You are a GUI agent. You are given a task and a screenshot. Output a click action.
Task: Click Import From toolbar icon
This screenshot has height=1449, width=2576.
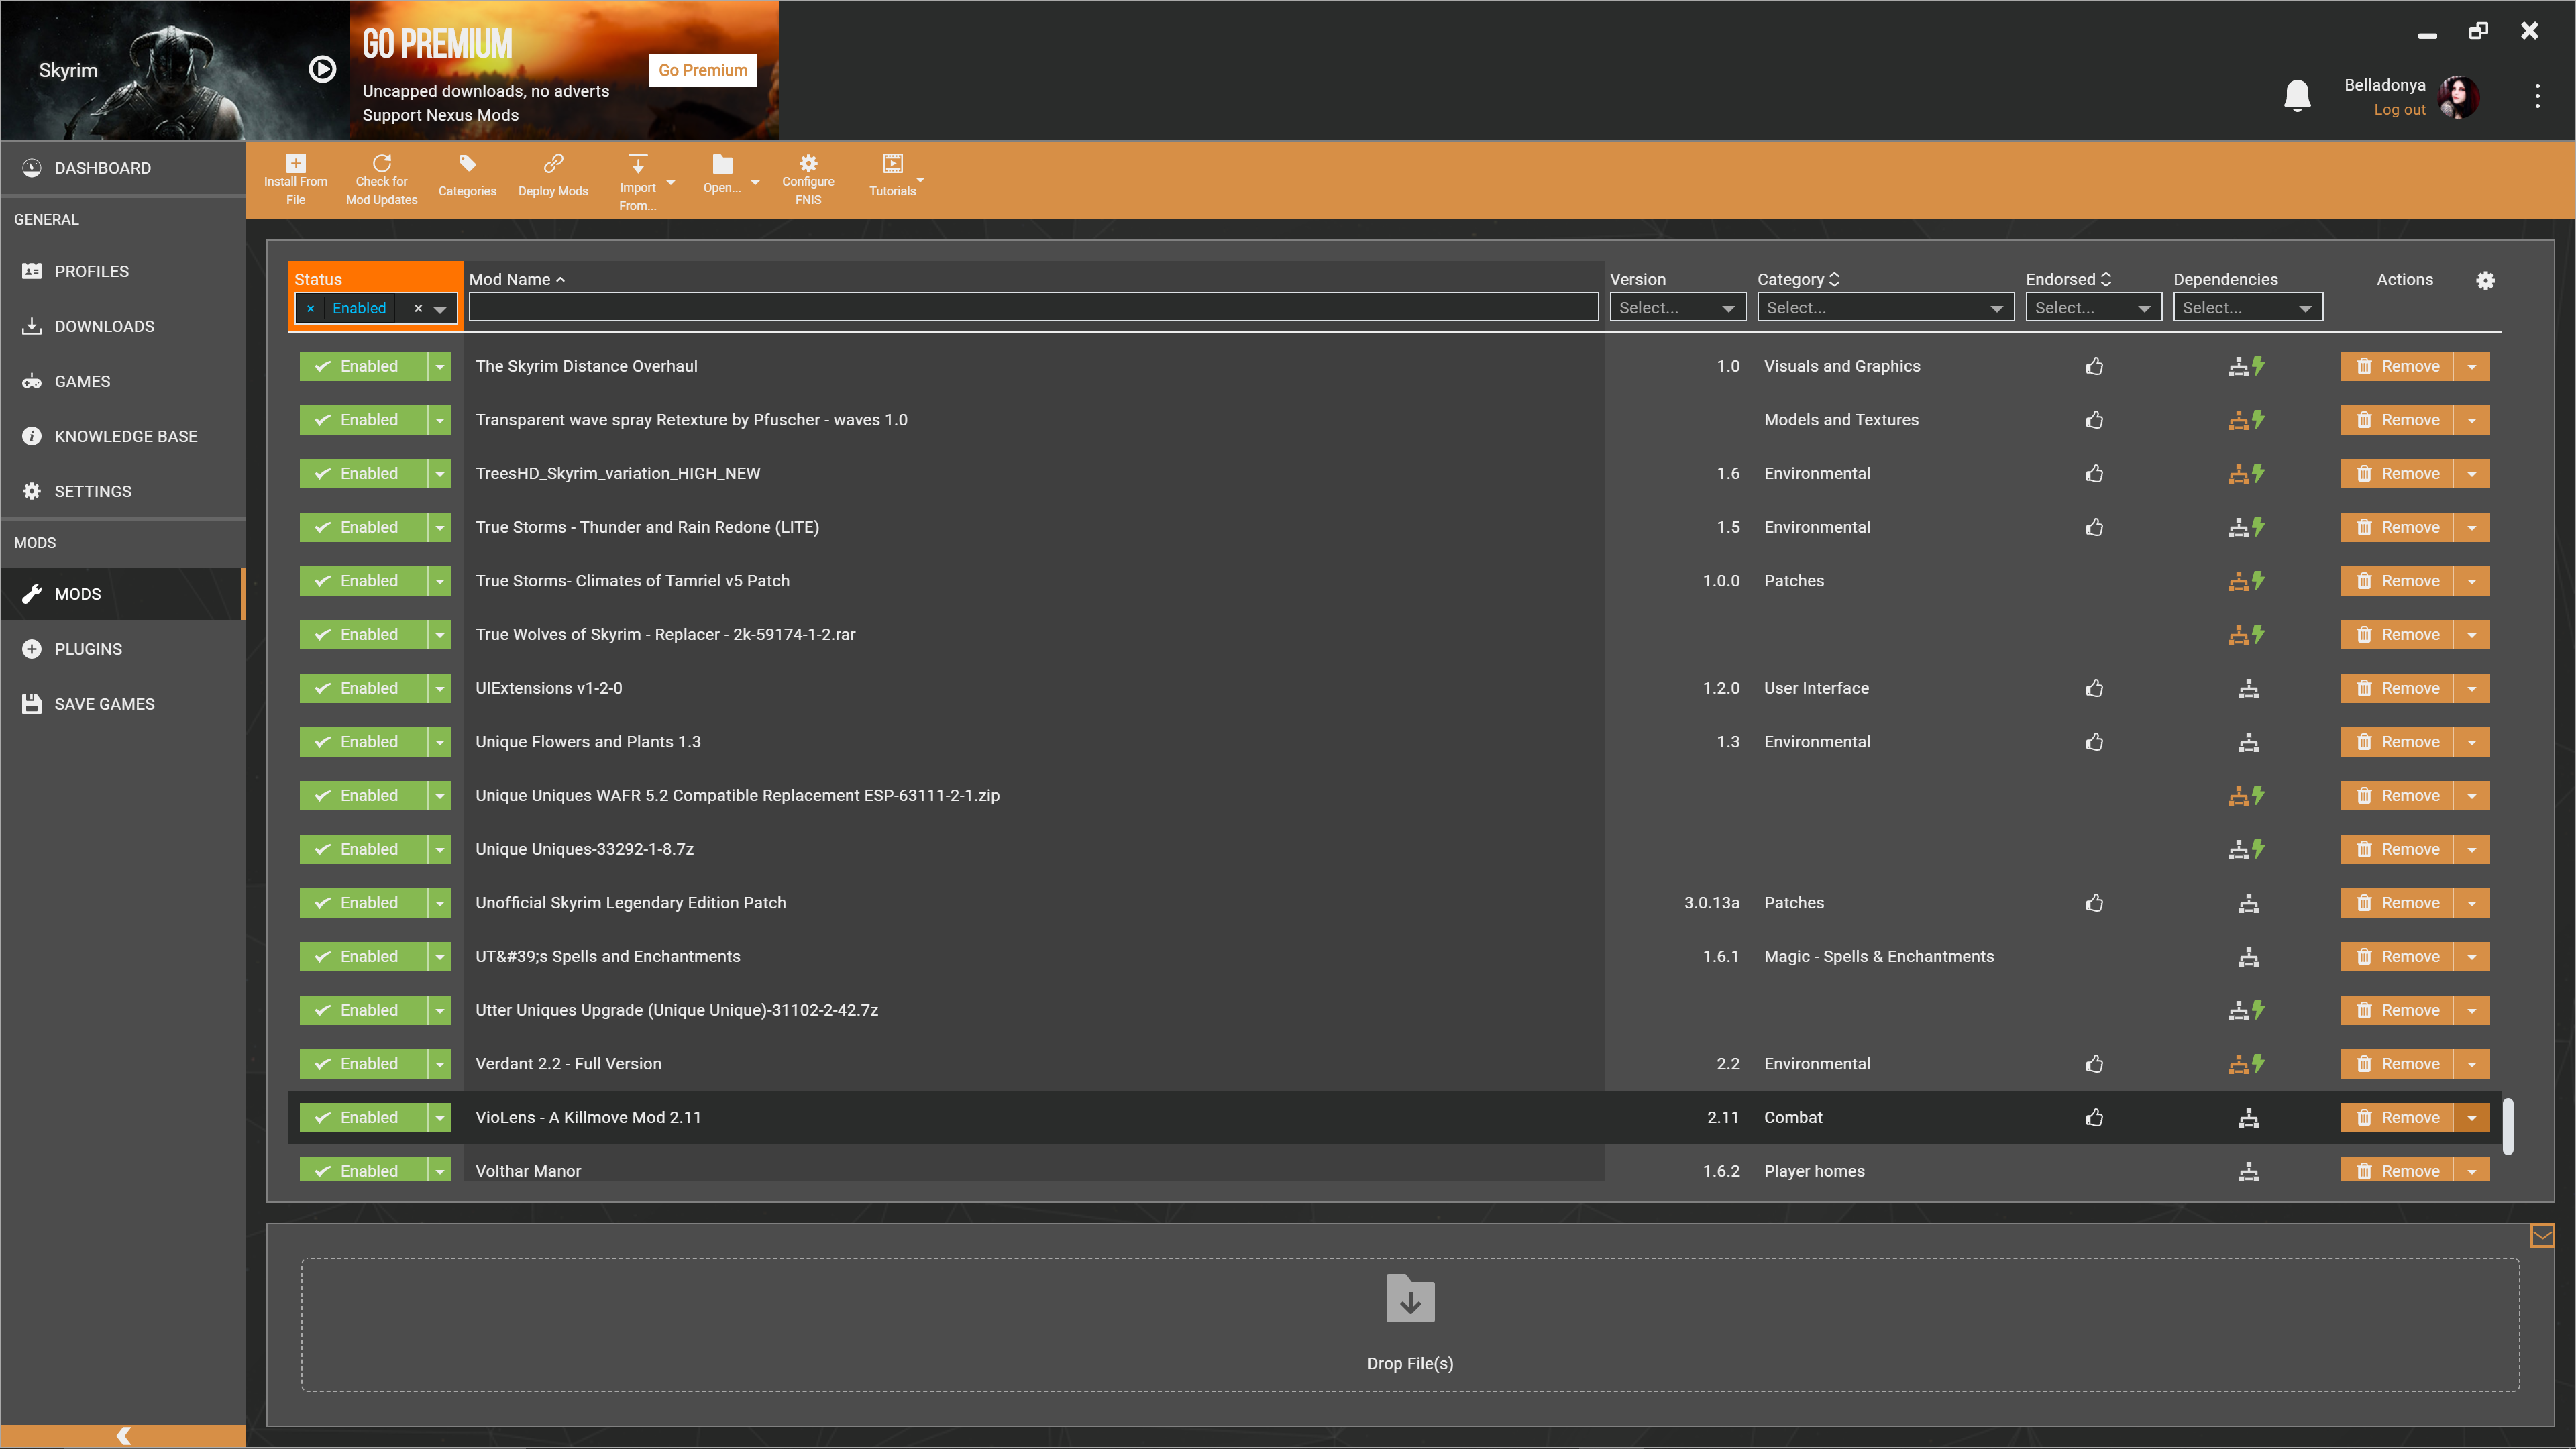coord(637,164)
